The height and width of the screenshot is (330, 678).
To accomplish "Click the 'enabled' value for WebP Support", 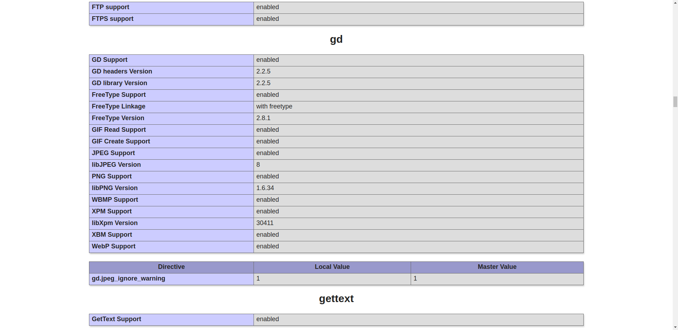I will (268, 246).
